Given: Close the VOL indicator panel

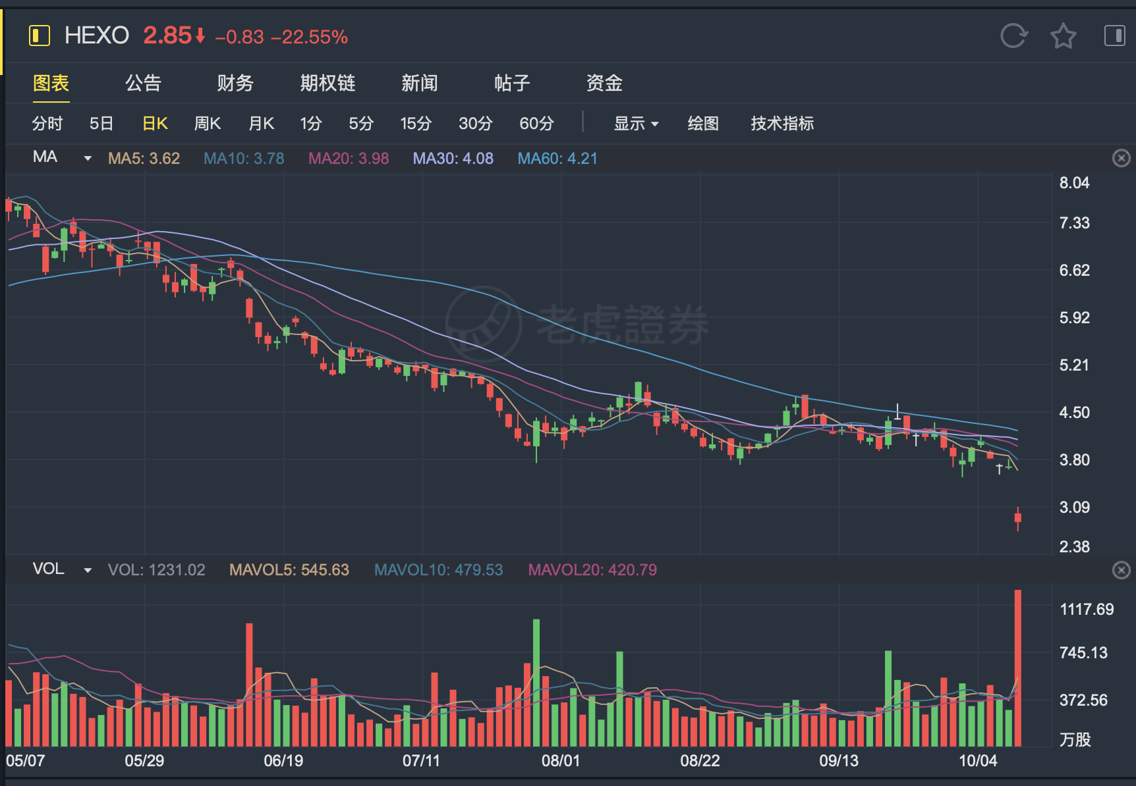Looking at the screenshot, I should (1121, 570).
